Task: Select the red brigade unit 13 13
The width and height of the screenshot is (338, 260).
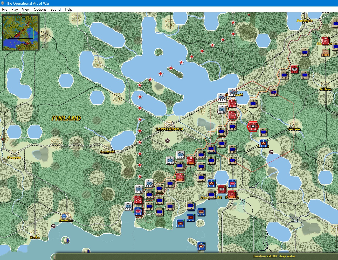Action: [x=222, y=189]
